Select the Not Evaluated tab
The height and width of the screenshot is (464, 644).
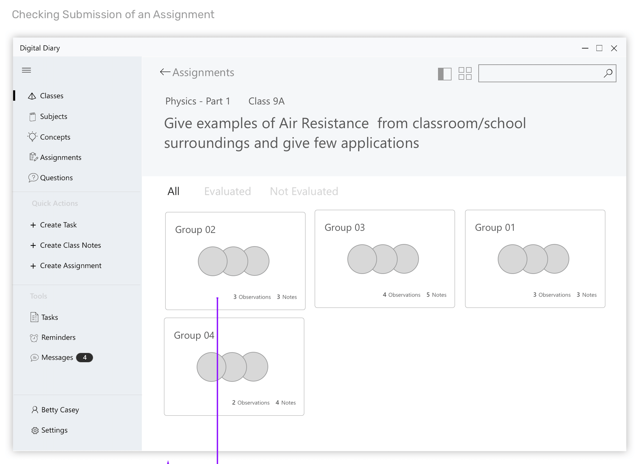coord(304,192)
